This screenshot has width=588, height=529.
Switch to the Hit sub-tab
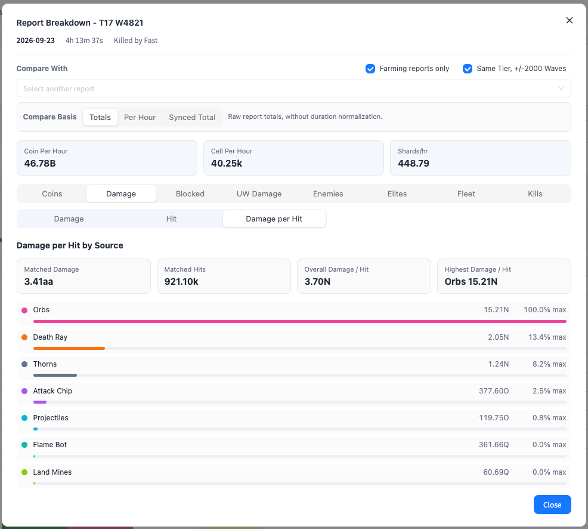171,219
